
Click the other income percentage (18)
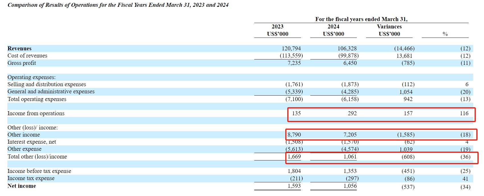coord(465,135)
